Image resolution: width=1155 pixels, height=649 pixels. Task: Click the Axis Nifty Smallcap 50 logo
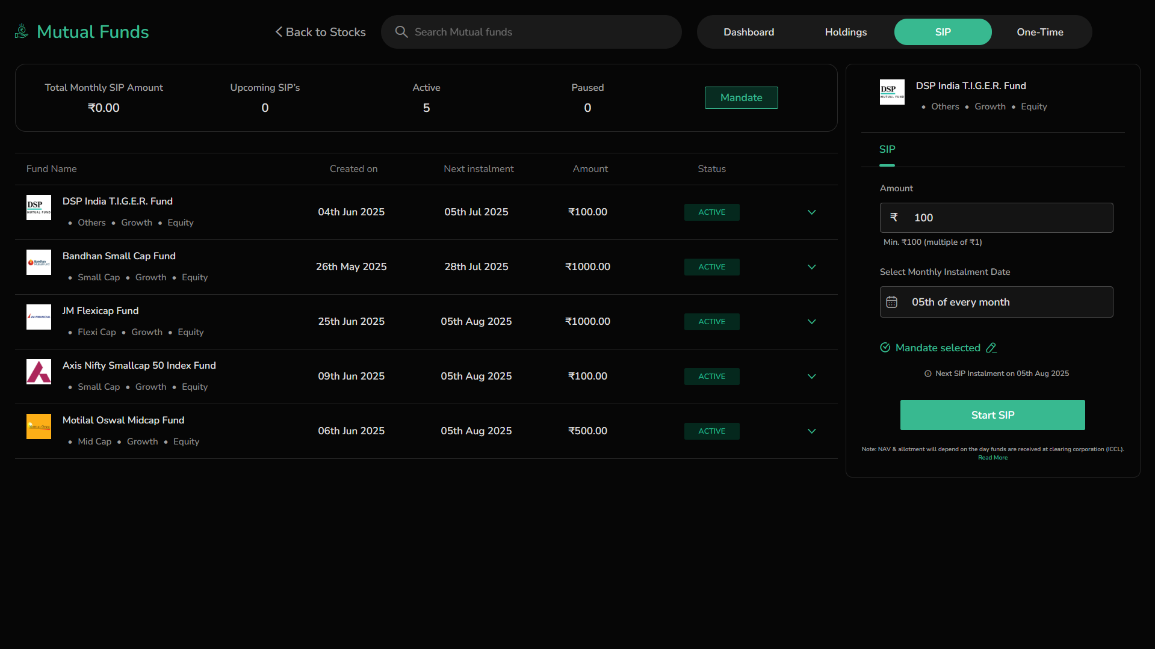point(39,372)
